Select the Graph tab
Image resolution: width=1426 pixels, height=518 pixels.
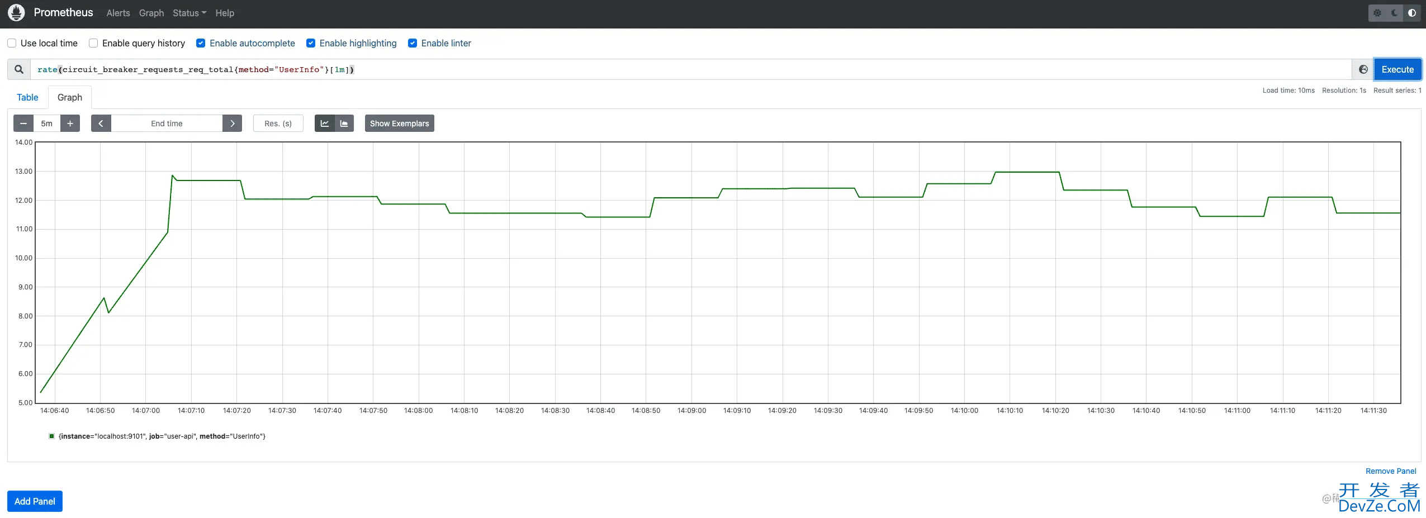pos(70,97)
